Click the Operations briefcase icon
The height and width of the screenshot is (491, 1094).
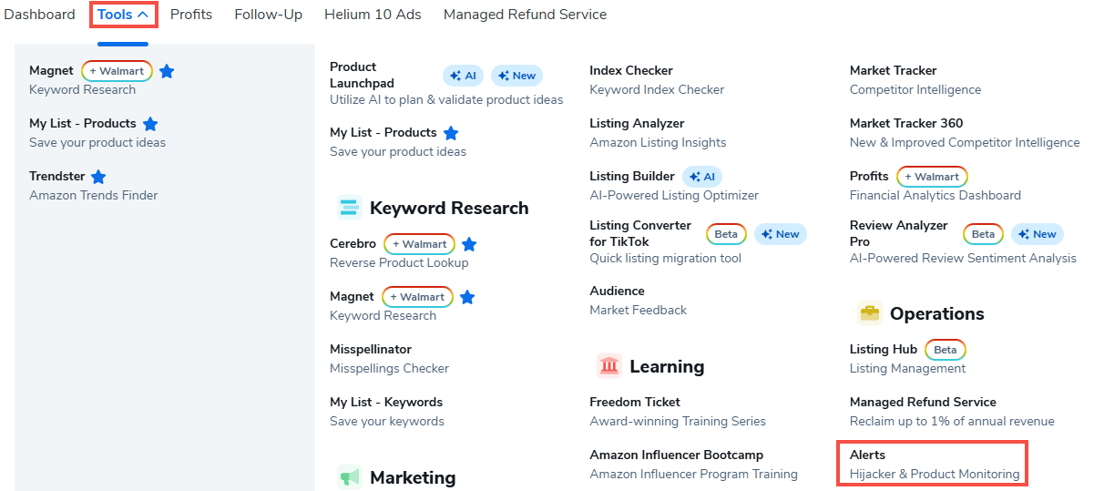tap(870, 313)
